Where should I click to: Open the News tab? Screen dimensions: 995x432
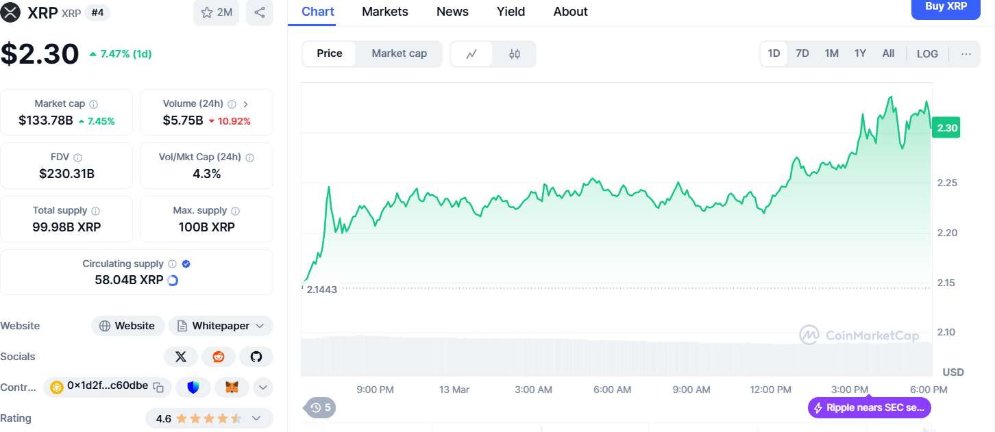452,12
